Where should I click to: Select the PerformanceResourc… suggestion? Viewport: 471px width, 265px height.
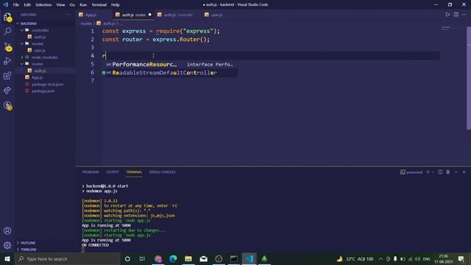(169, 64)
